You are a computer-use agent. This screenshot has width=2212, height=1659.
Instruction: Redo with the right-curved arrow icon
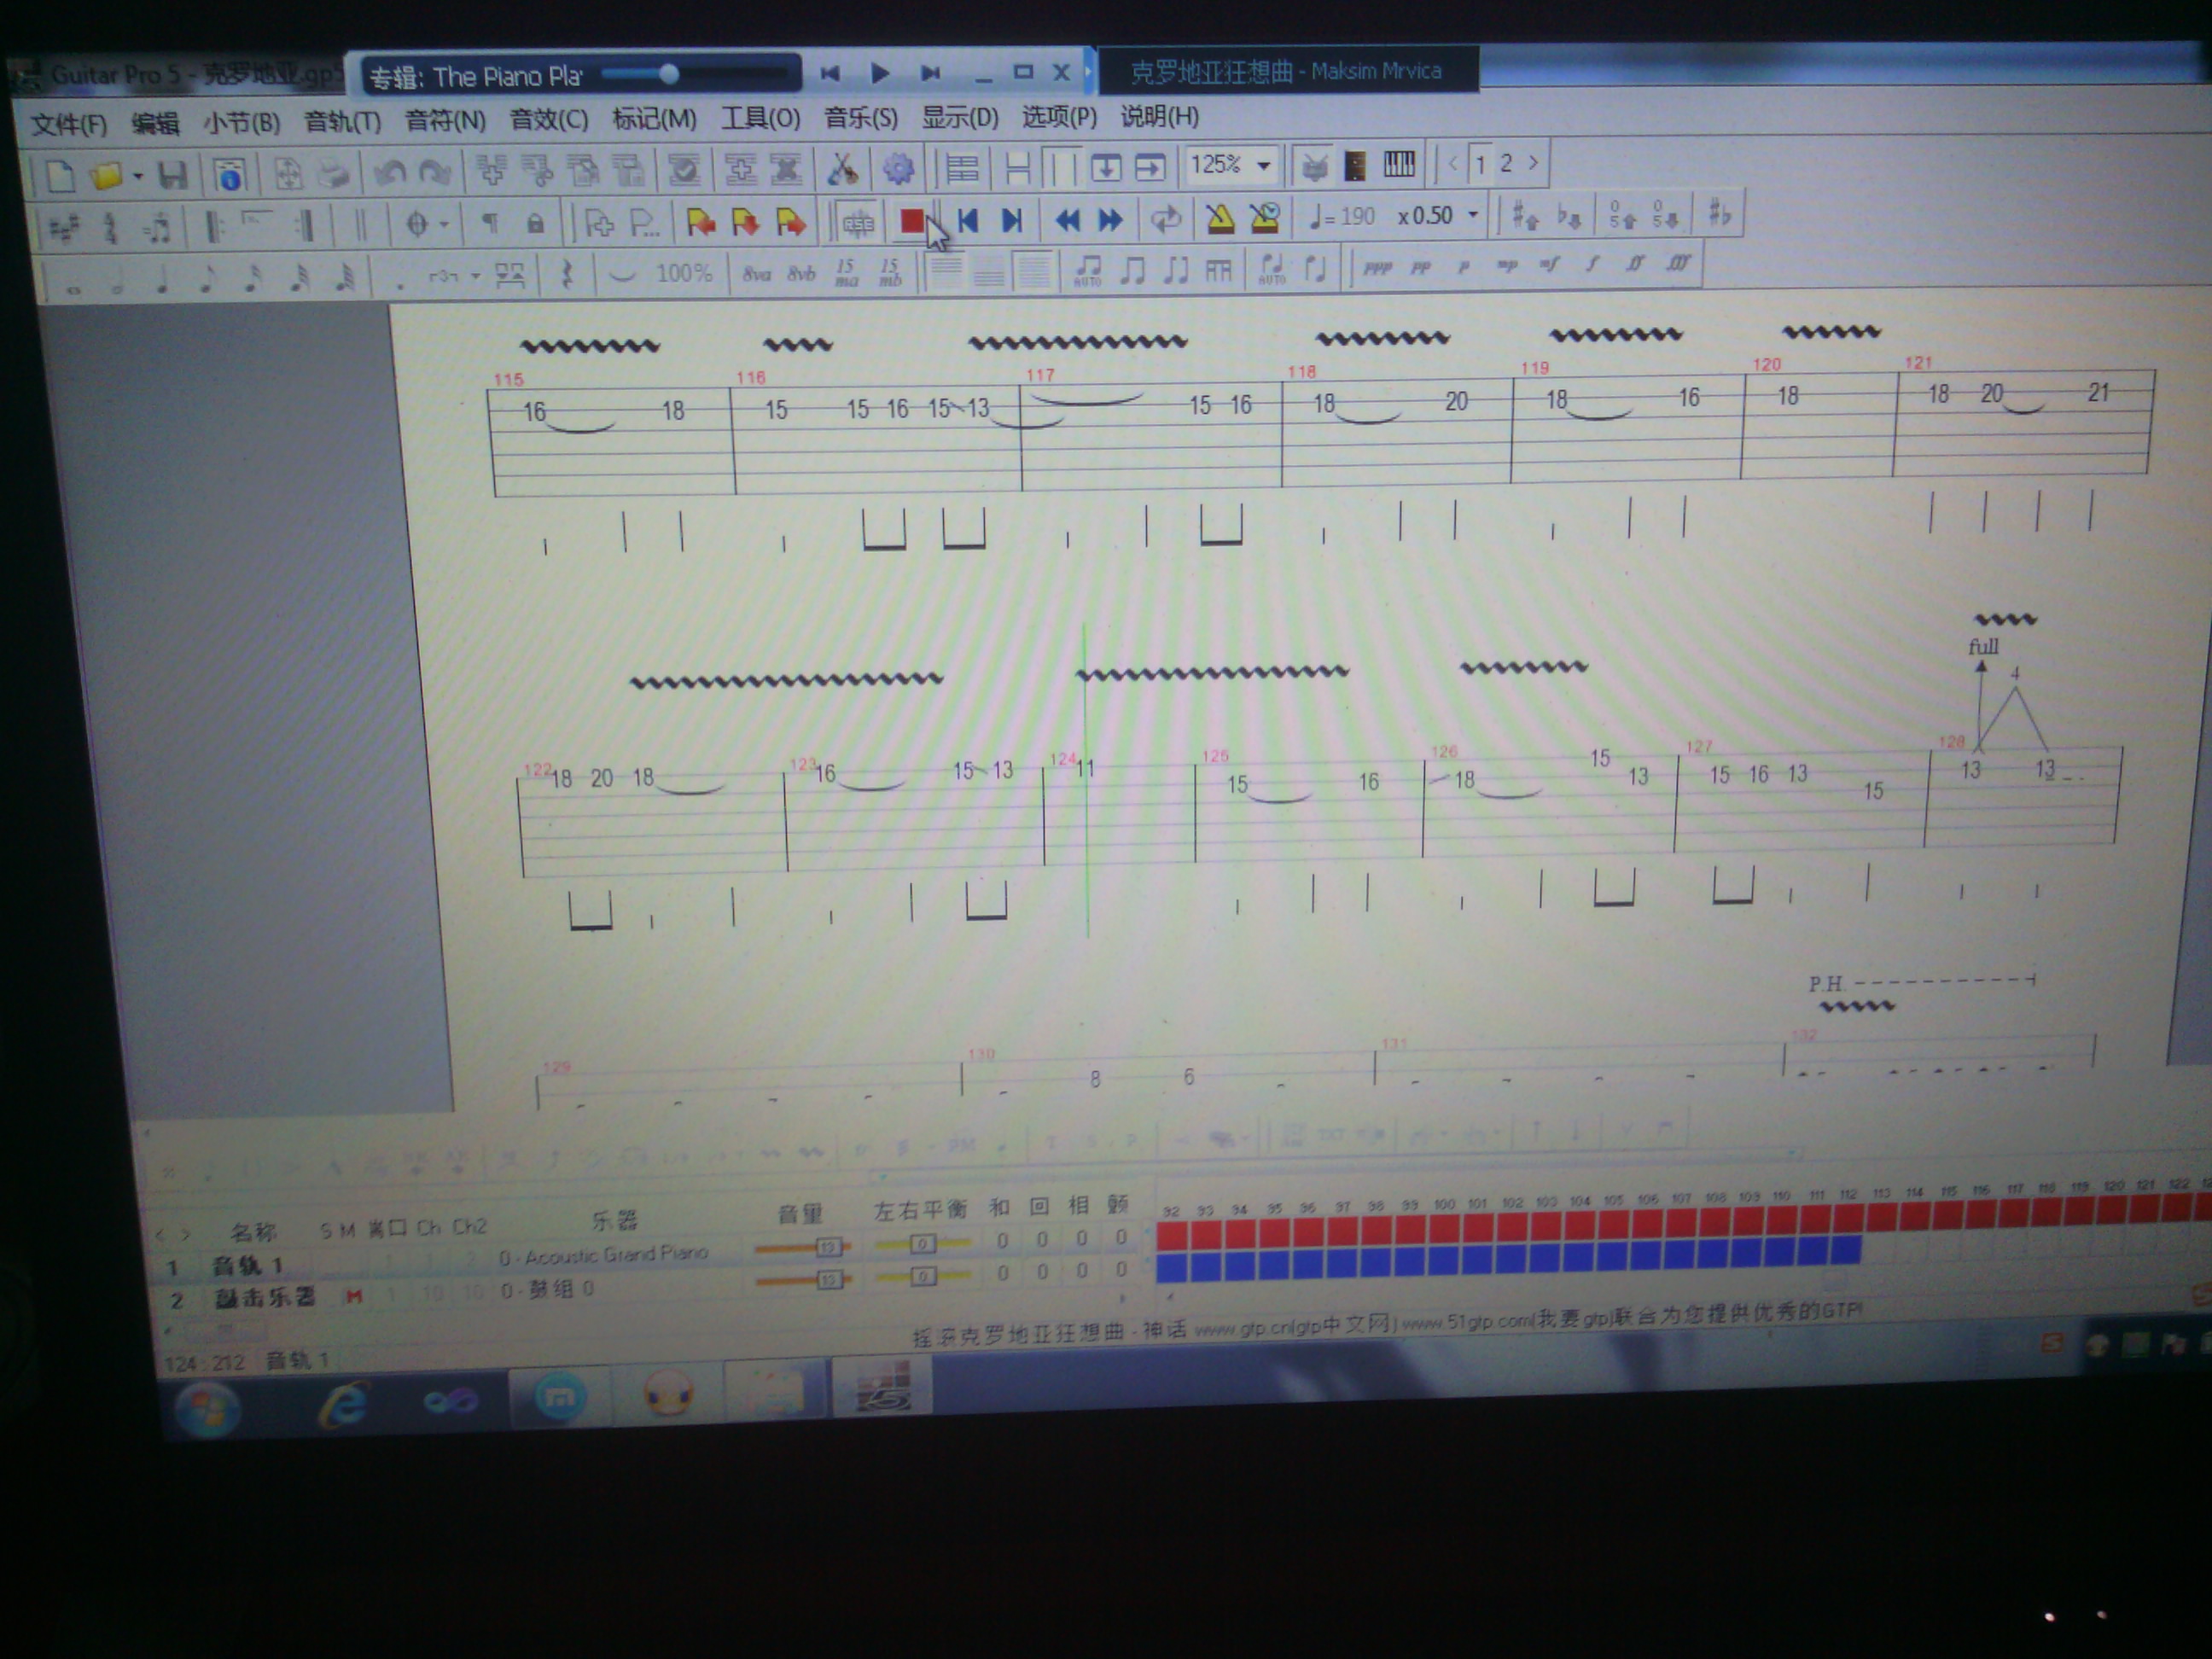pyautogui.click(x=434, y=172)
